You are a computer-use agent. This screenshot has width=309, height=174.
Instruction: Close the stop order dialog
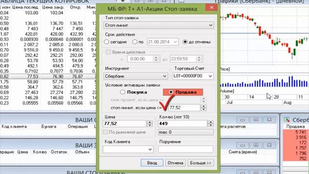(x=211, y=8)
